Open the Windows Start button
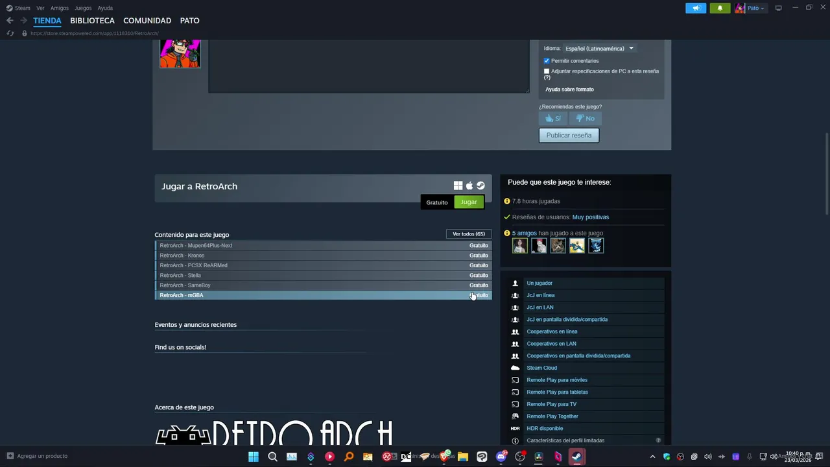The width and height of the screenshot is (830, 467). coord(254,457)
